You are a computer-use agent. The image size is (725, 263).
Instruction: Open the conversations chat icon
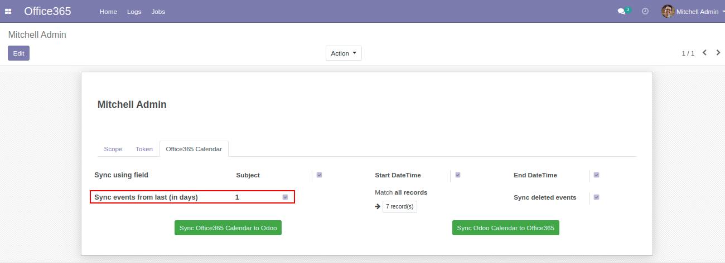point(621,12)
